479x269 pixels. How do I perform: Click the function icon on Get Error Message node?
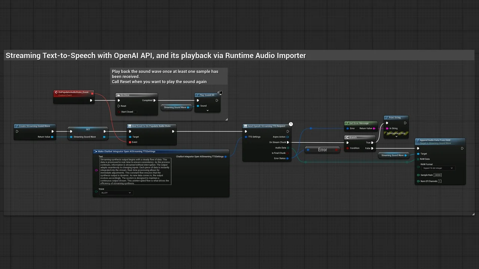[x=347, y=123]
